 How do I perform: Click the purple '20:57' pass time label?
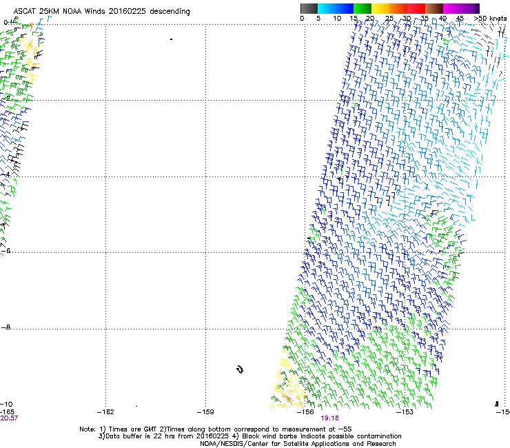click(x=9, y=418)
